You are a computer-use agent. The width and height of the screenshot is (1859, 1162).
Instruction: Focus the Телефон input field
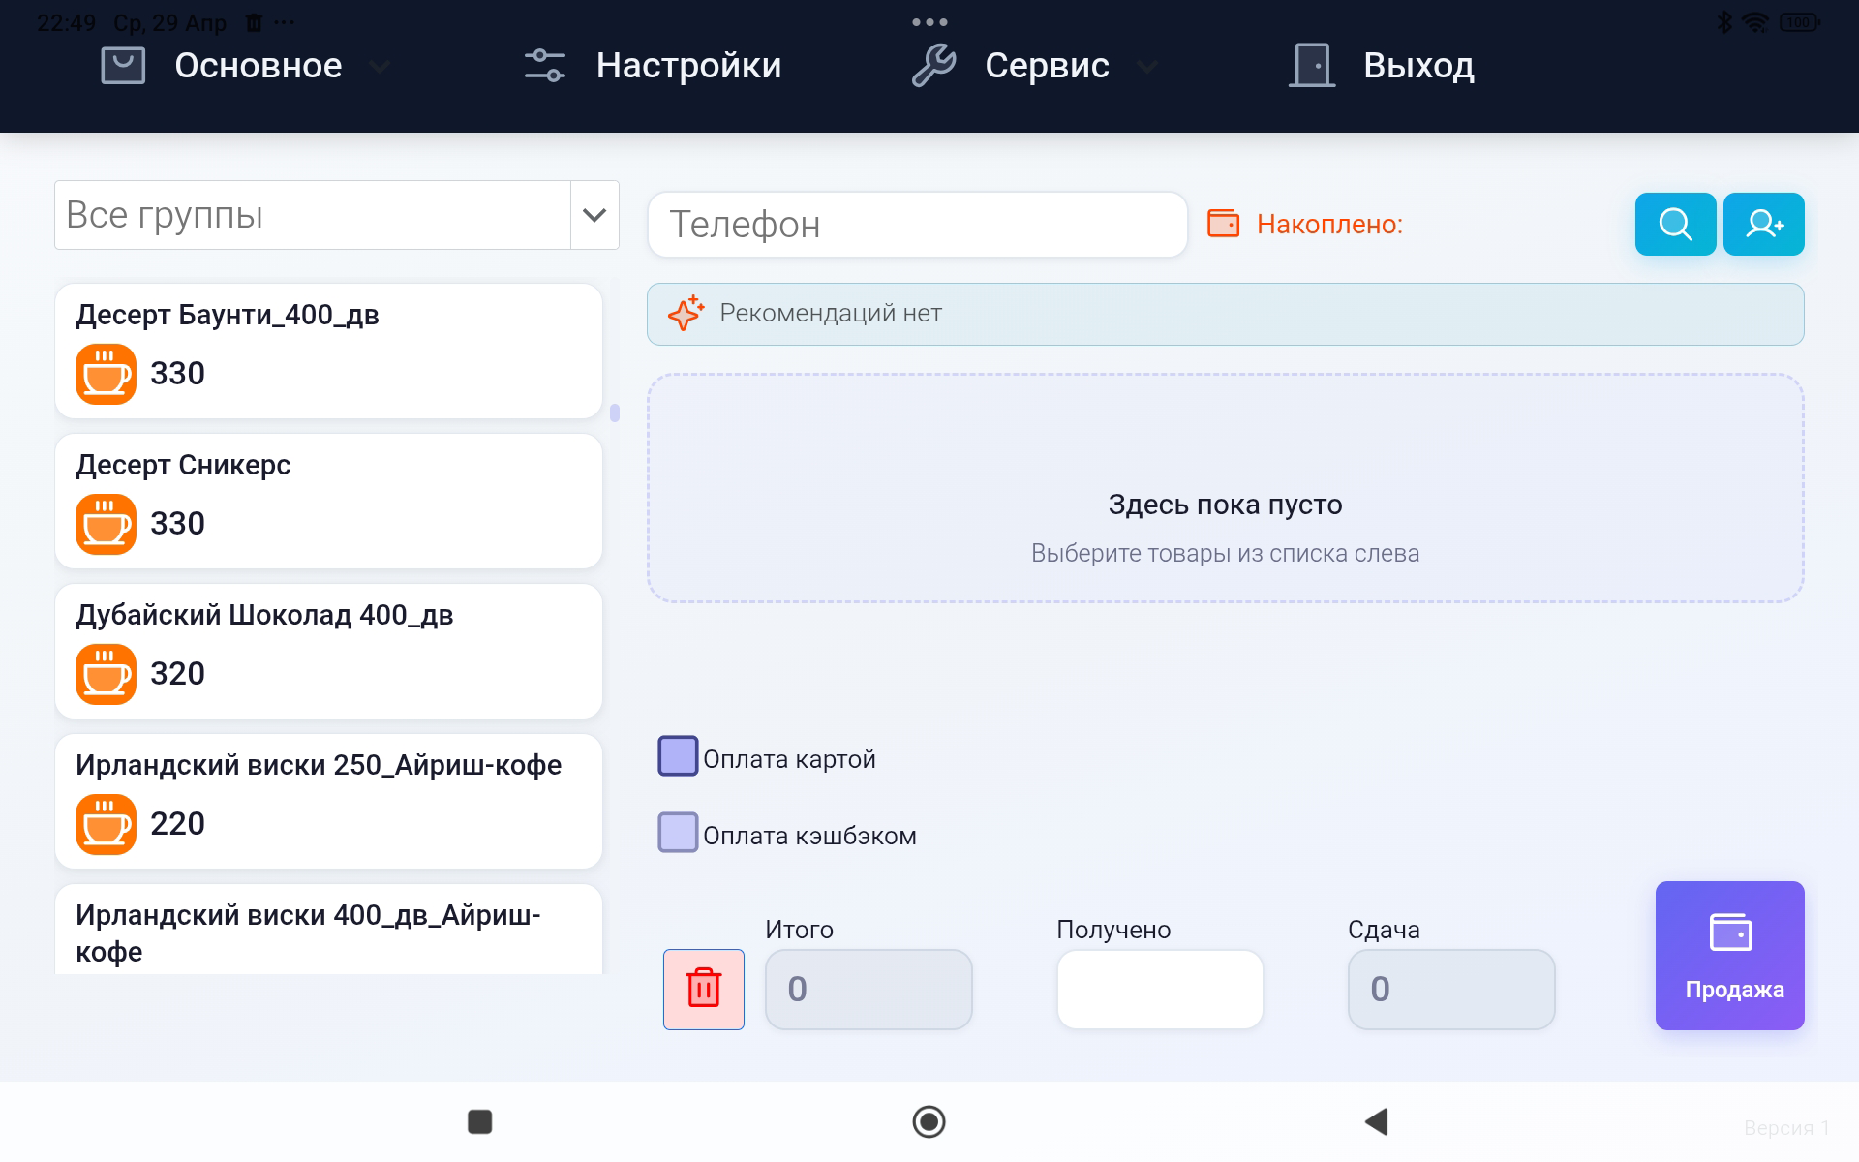tap(917, 225)
